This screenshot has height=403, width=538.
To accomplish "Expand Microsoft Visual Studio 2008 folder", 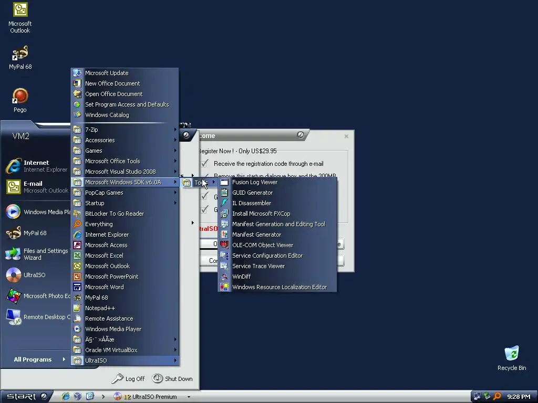I will click(125, 172).
